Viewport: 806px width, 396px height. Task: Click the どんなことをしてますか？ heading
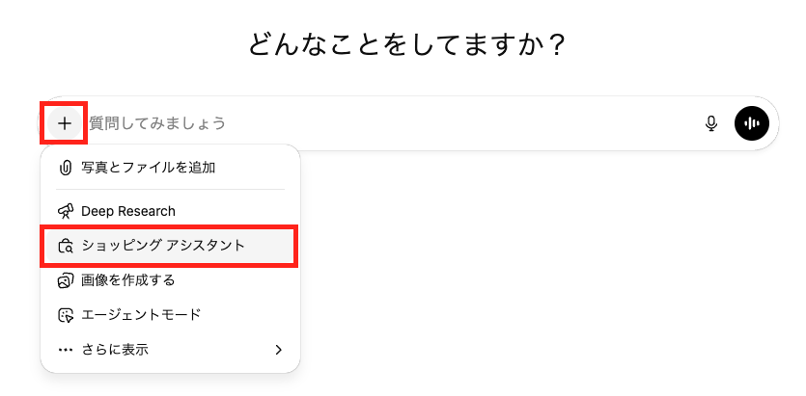pos(406,44)
